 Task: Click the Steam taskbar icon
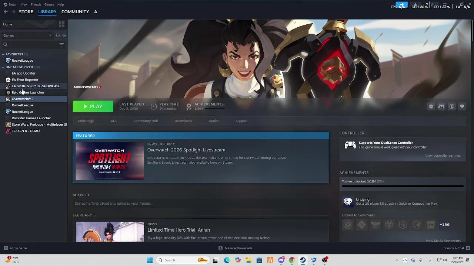pyautogui.click(x=303, y=260)
